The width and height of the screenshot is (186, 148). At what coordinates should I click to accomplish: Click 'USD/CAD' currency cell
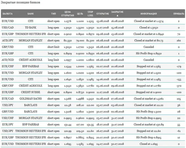pyautogui.click(x=8, y=28)
